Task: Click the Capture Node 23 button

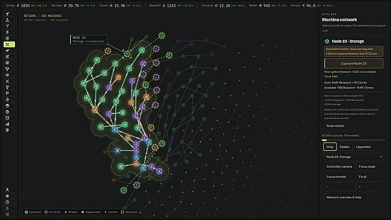Action: (x=354, y=63)
